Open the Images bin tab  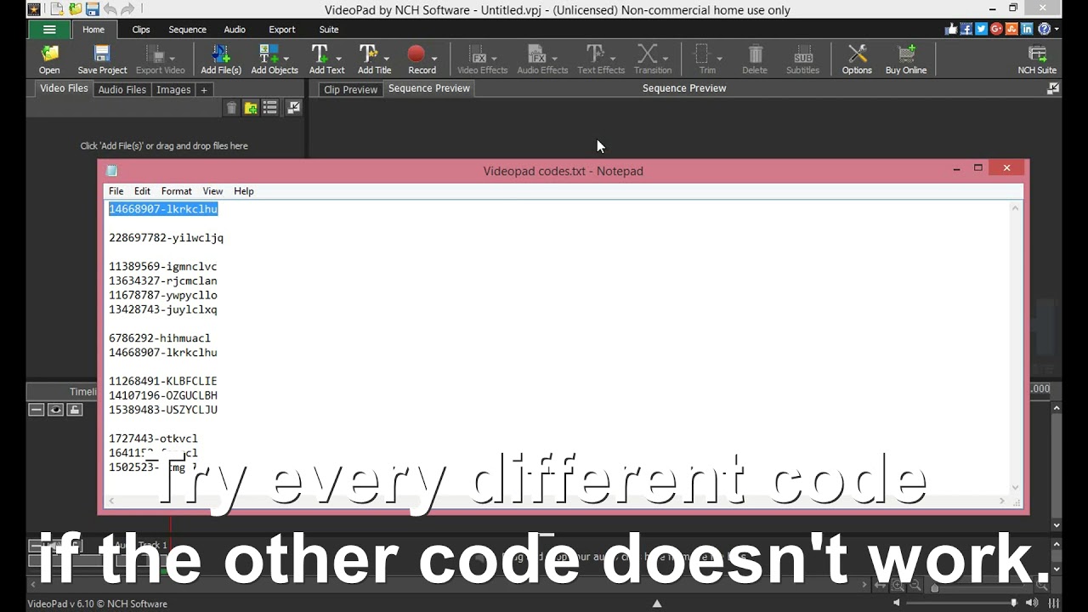point(173,89)
